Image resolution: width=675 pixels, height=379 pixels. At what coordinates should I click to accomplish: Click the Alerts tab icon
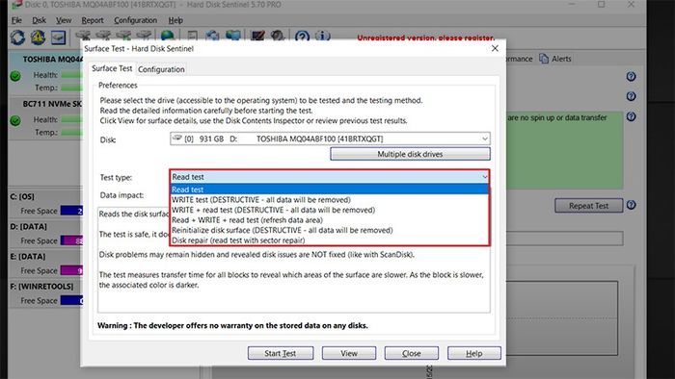tap(544, 59)
